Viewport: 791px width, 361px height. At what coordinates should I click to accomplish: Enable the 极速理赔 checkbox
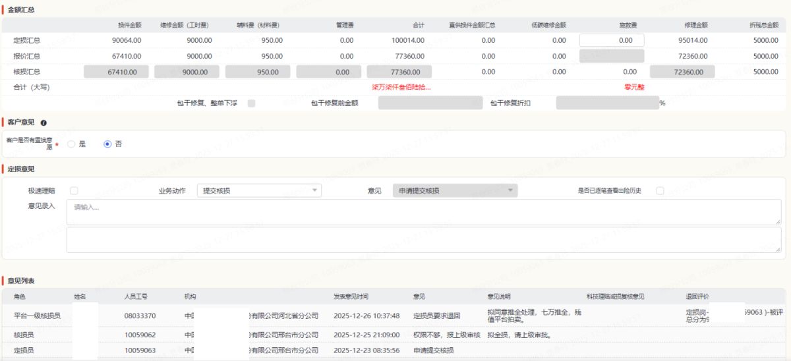tap(74, 191)
